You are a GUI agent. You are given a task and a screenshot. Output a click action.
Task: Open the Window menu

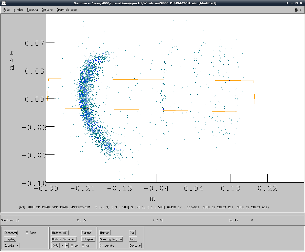coord(18,10)
